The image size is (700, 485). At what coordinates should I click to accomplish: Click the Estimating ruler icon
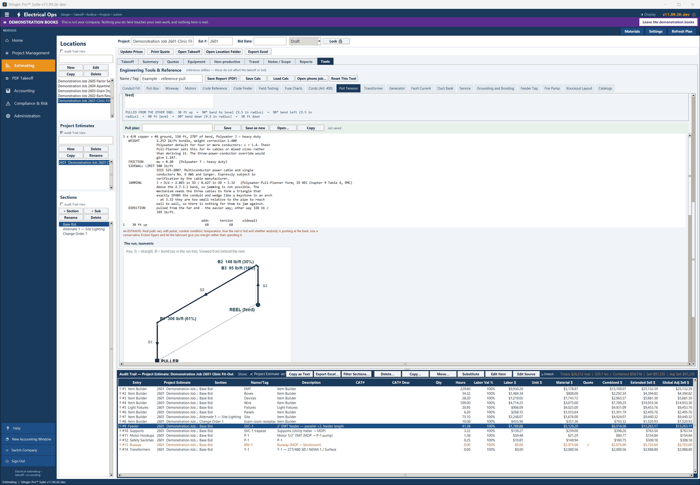(8, 66)
